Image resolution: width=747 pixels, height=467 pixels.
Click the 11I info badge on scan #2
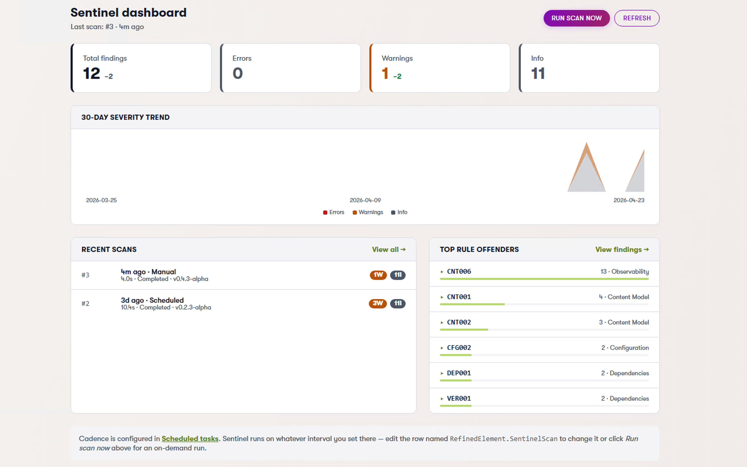pos(398,304)
